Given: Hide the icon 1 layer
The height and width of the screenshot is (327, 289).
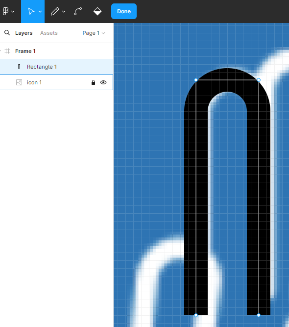Looking at the screenshot, I should point(103,82).
